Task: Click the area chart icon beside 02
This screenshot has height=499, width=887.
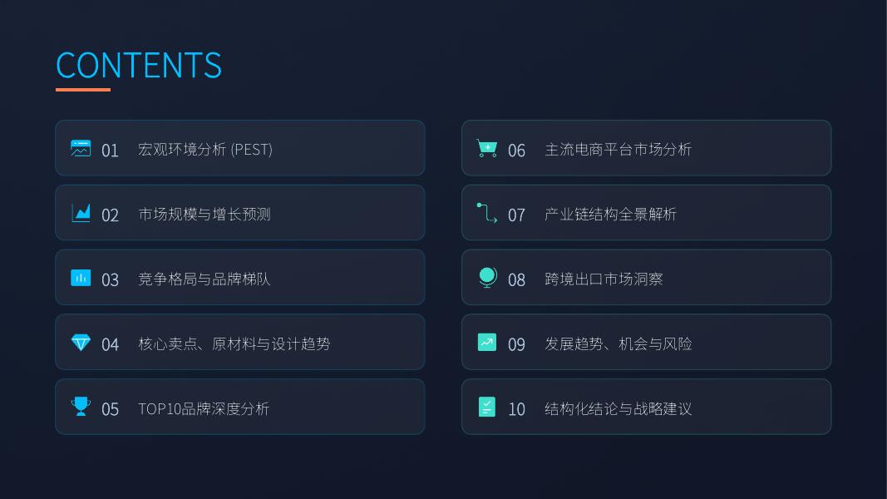Action: [x=81, y=213]
